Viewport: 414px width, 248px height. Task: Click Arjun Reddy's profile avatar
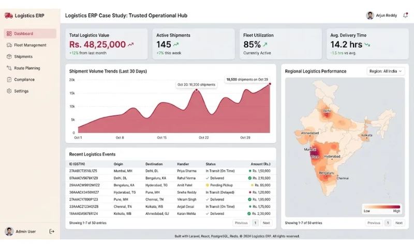coord(370,16)
